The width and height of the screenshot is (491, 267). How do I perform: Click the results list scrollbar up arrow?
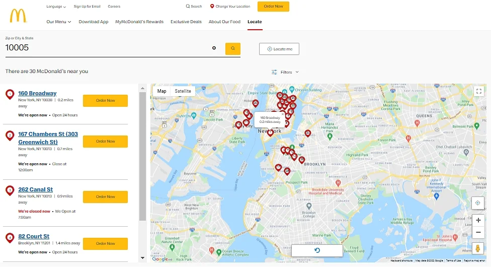click(142, 89)
